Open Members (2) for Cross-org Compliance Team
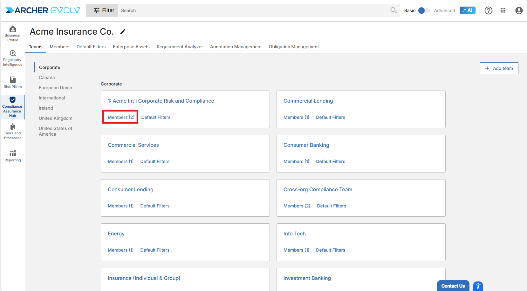The width and height of the screenshot is (527, 291). 297,206
